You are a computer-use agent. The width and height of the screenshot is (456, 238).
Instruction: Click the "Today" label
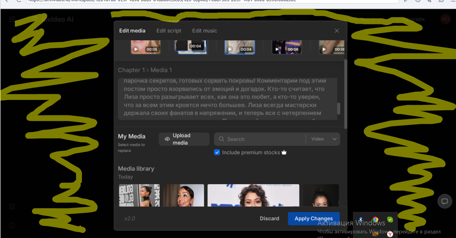(x=125, y=177)
